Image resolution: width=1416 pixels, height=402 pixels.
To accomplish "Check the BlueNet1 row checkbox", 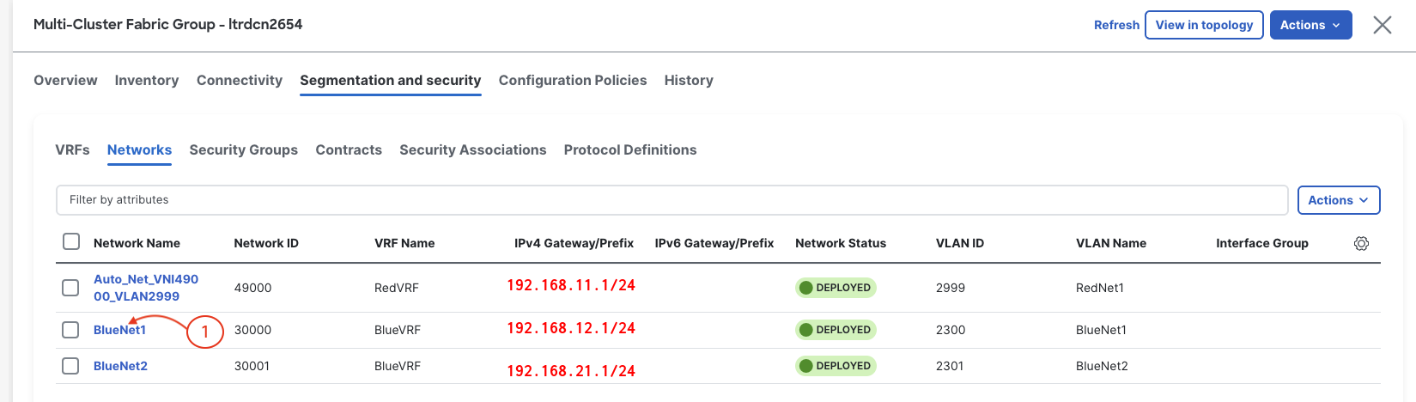I will [70, 330].
